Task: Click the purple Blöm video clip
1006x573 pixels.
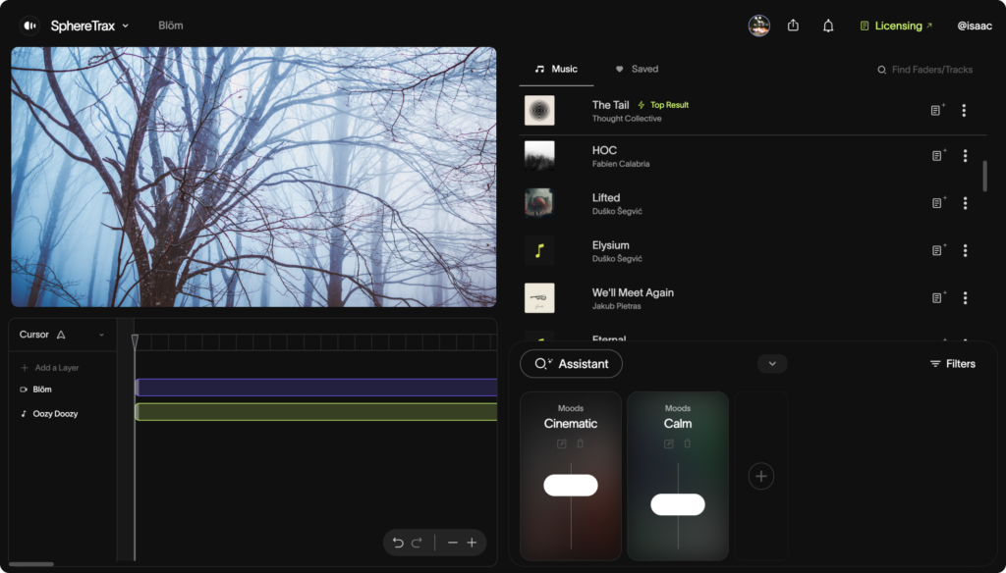Action: [316, 388]
